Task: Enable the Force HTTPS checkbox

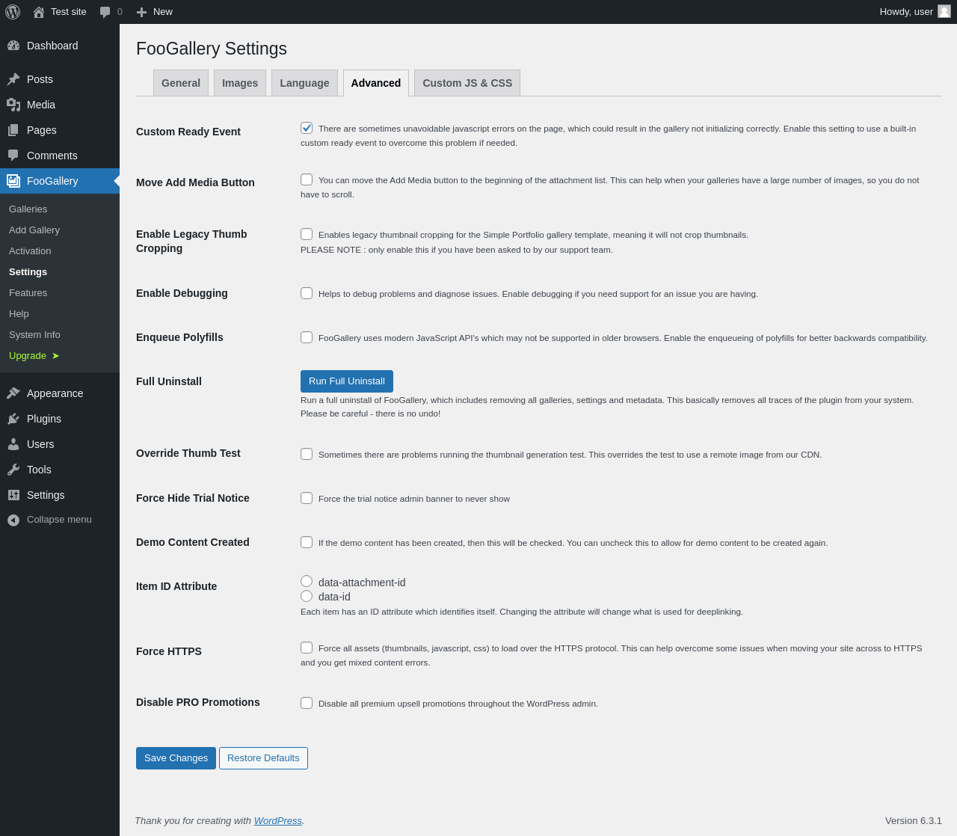Action: coord(307,648)
